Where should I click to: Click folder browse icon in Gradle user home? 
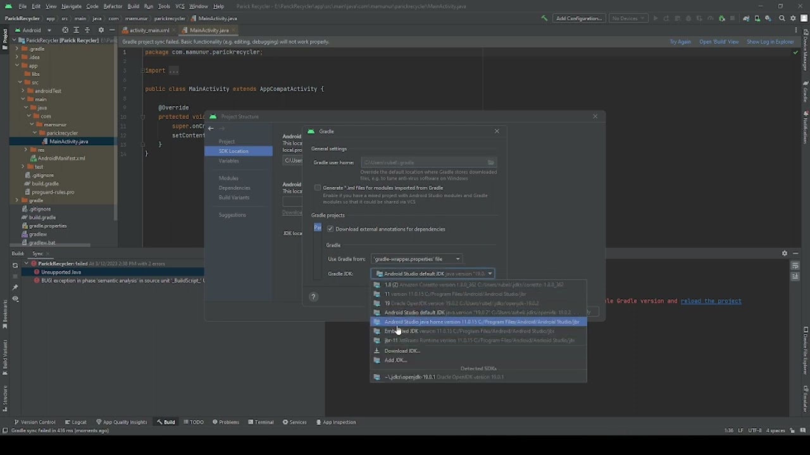490,162
